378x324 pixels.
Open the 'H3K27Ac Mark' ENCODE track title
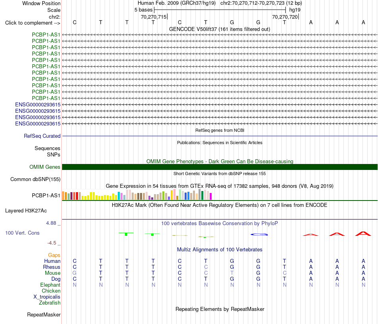coord(220,205)
